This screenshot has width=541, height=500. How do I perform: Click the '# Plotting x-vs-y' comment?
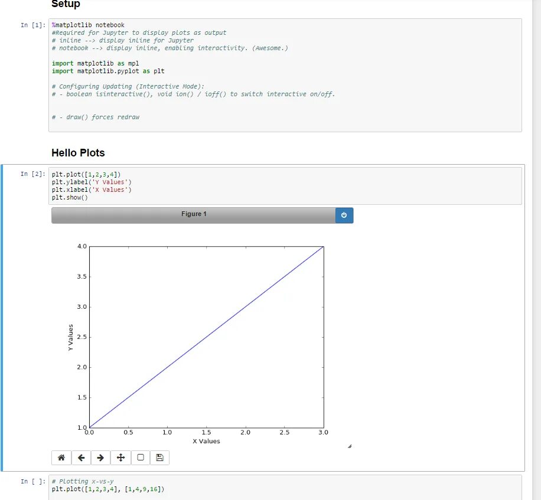click(83, 481)
